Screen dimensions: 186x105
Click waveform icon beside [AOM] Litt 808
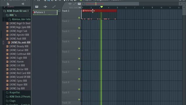7,65
